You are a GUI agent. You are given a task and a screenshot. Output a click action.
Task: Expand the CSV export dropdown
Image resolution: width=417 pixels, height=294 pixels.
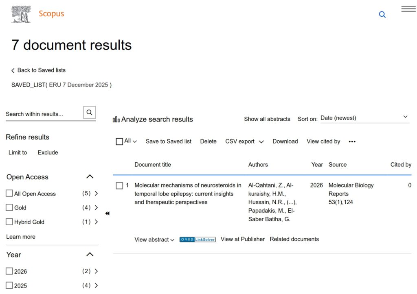point(244,142)
